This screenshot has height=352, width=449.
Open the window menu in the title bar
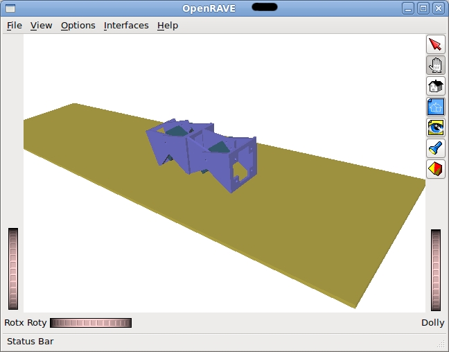point(10,8)
